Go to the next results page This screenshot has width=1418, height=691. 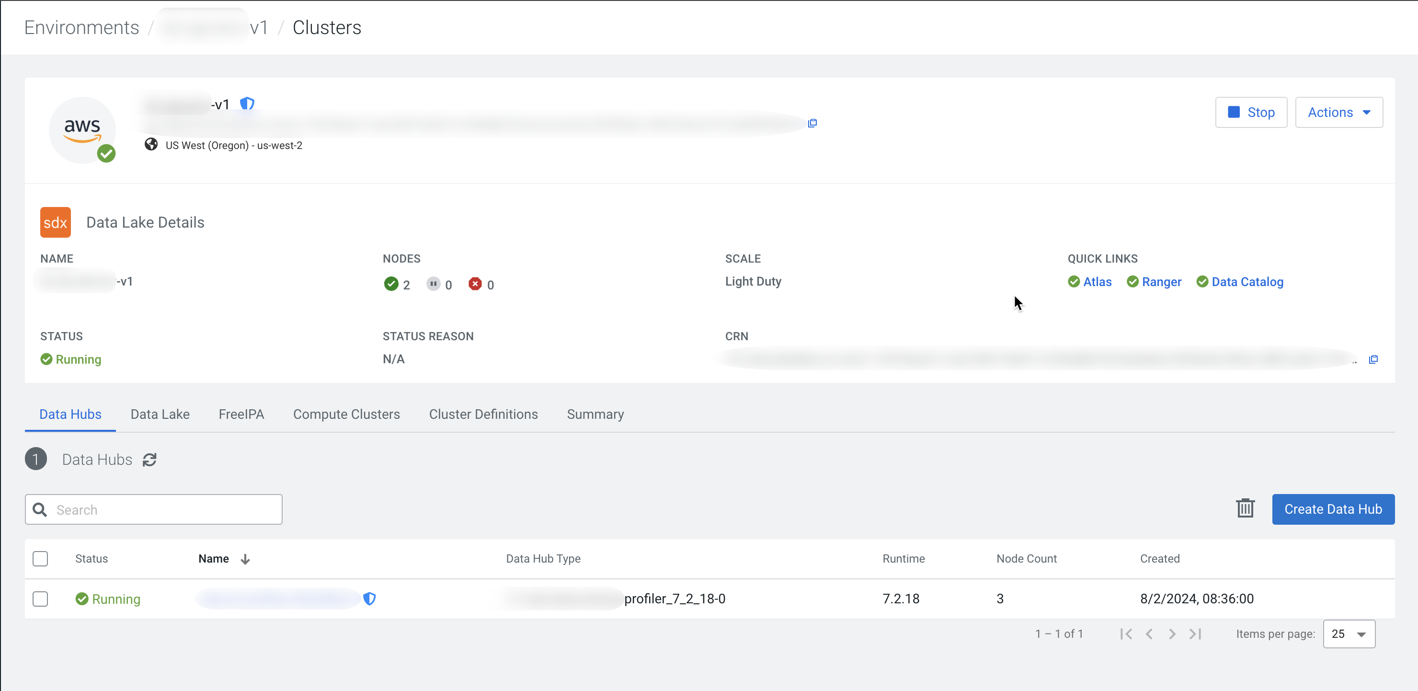click(1172, 634)
